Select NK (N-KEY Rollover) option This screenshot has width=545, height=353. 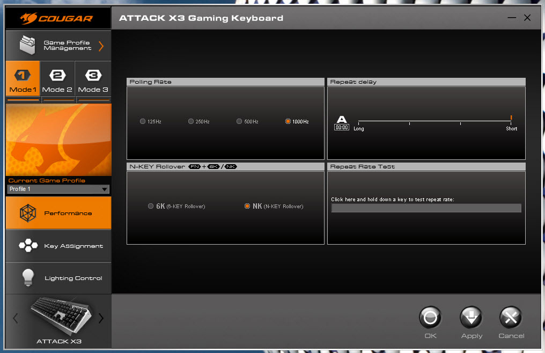coord(247,206)
